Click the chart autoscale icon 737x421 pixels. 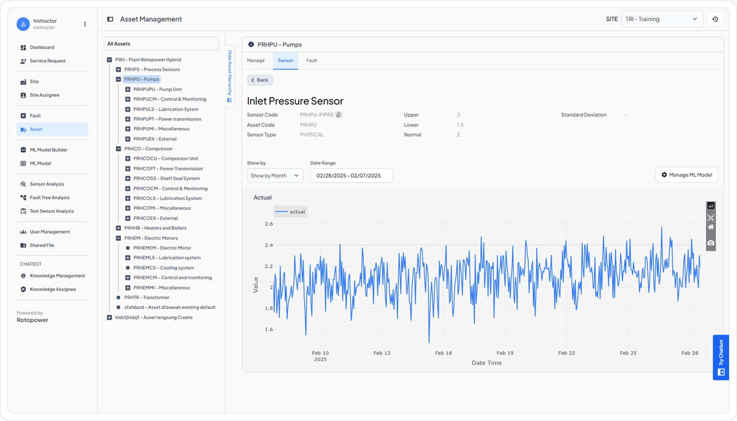711,218
